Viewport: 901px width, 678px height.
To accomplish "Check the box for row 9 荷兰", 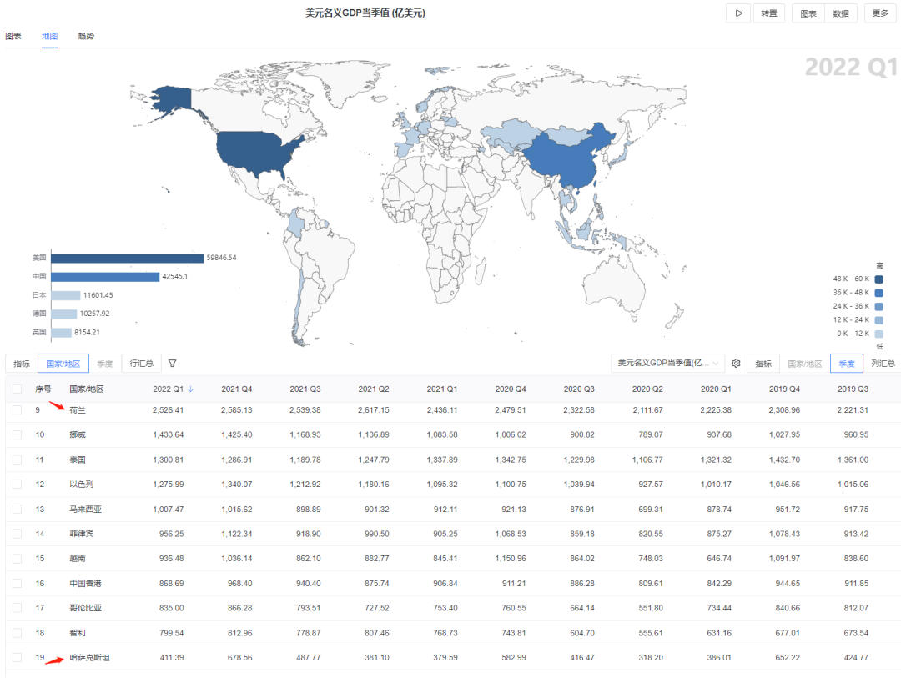I will [x=18, y=409].
